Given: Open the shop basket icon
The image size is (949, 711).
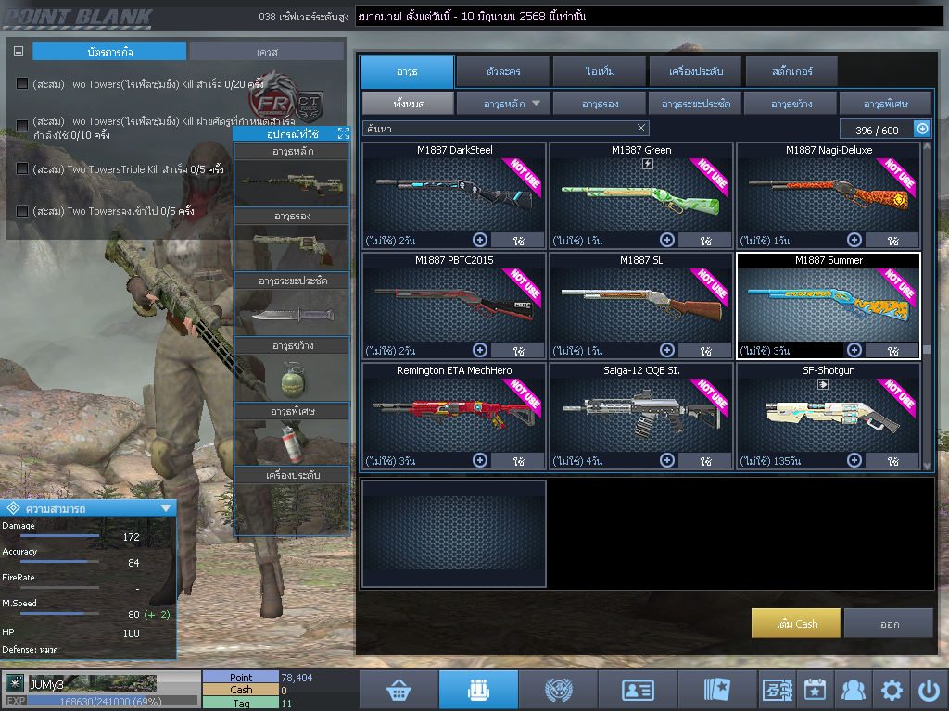Looking at the screenshot, I should click(399, 690).
